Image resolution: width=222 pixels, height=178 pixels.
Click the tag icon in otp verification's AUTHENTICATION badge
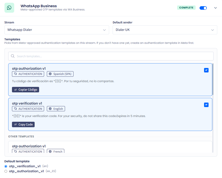pyautogui.click(x=15, y=109)
